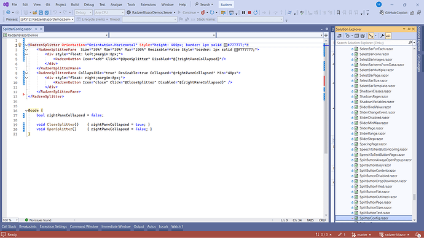Pin the SplitterConfig.razor tab
The image size is (424, 238).
click(x=36, y=29)
